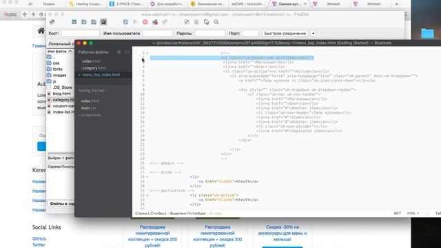Screen dimensions: 441x248
Task: Switch to adCMS browser tab
Action: [248, 4]
